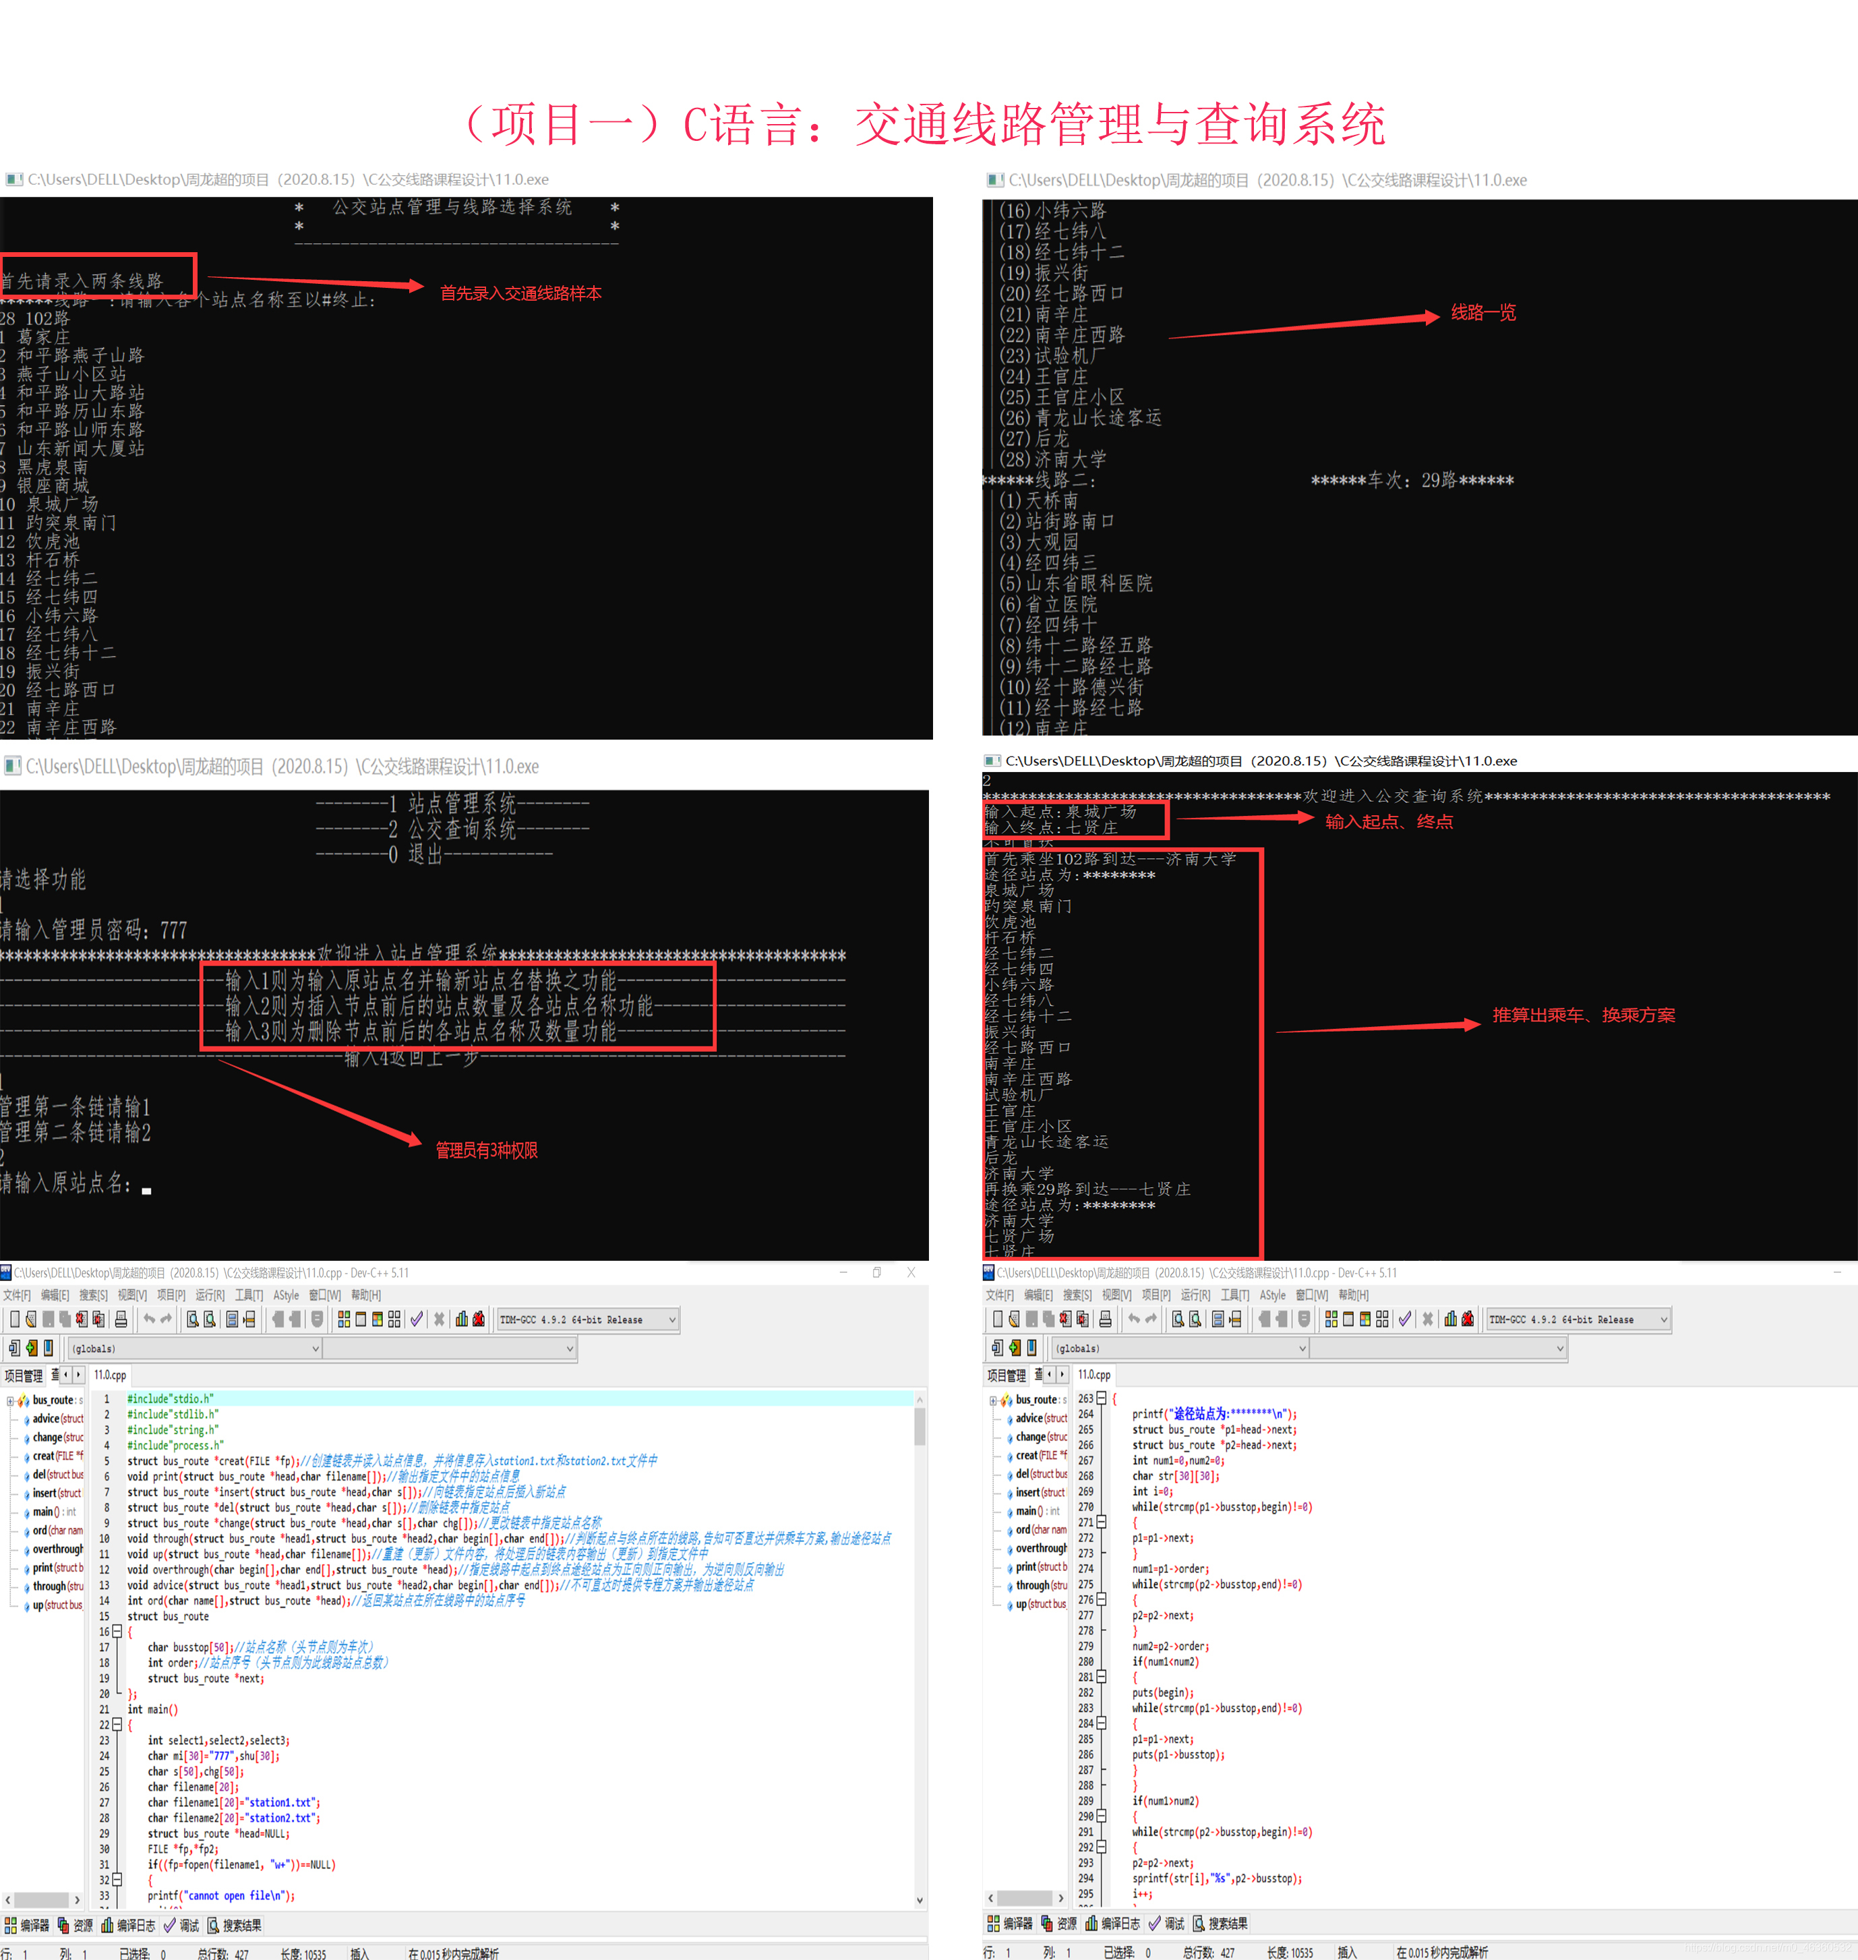
Task: Click Find icon in left Dev-C++ toolbar
Action: [193, 1319]
